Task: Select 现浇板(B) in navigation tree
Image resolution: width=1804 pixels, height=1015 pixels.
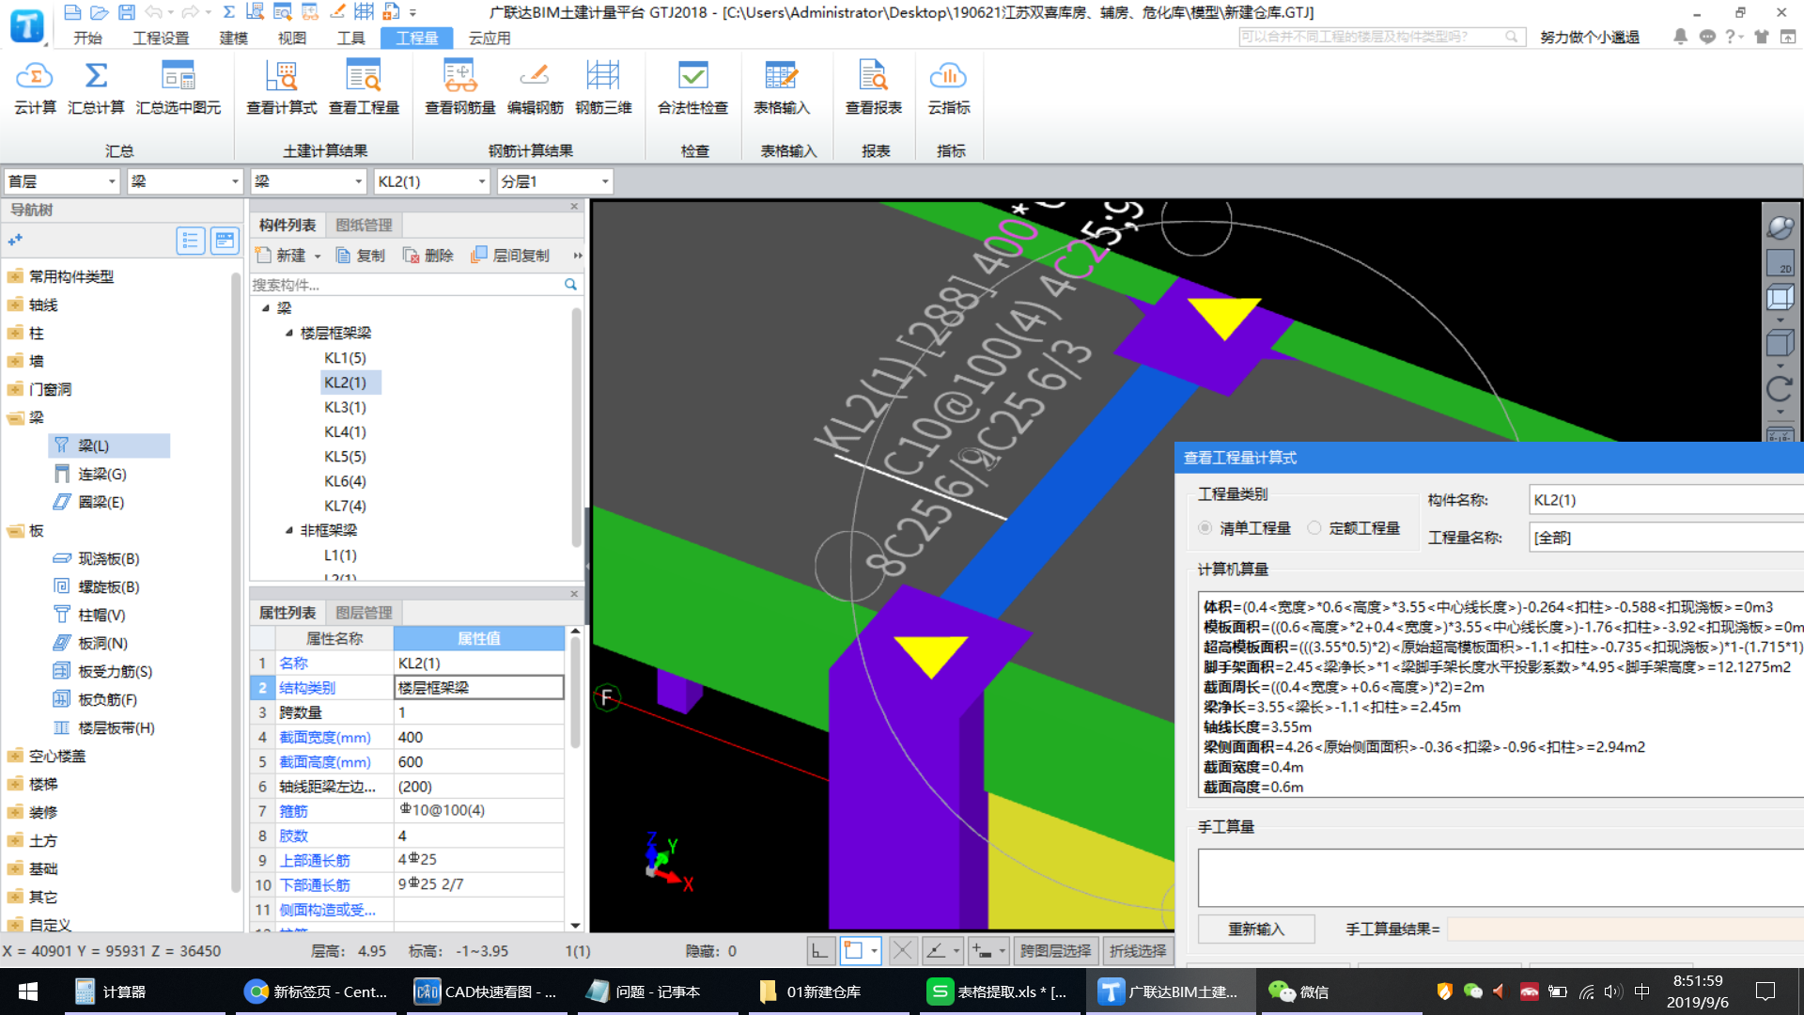Action: [x=108, y=558]
